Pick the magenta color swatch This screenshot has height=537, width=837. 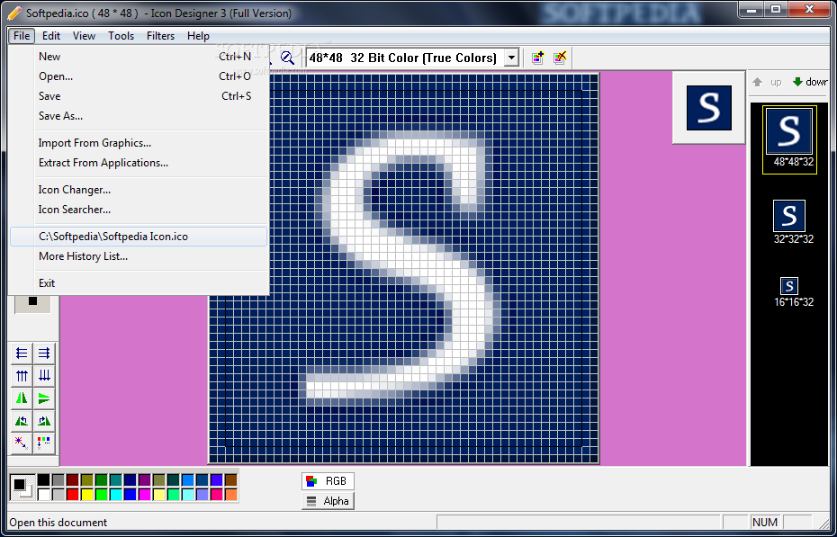[145, 495]
